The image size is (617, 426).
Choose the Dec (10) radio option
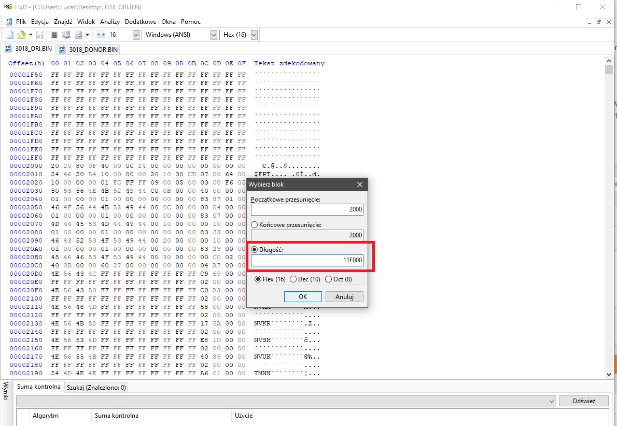pos(305,279)
